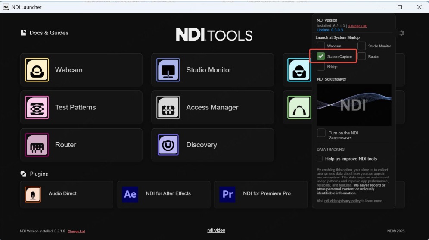Screen dimensions: 429x240
Task: Open Audio Direct plugin icon
Action: [x=33, y=194]
